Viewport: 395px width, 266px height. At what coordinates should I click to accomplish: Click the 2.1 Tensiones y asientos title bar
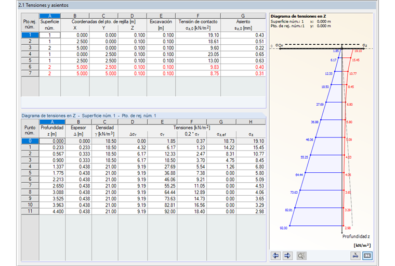pos(197,5)
